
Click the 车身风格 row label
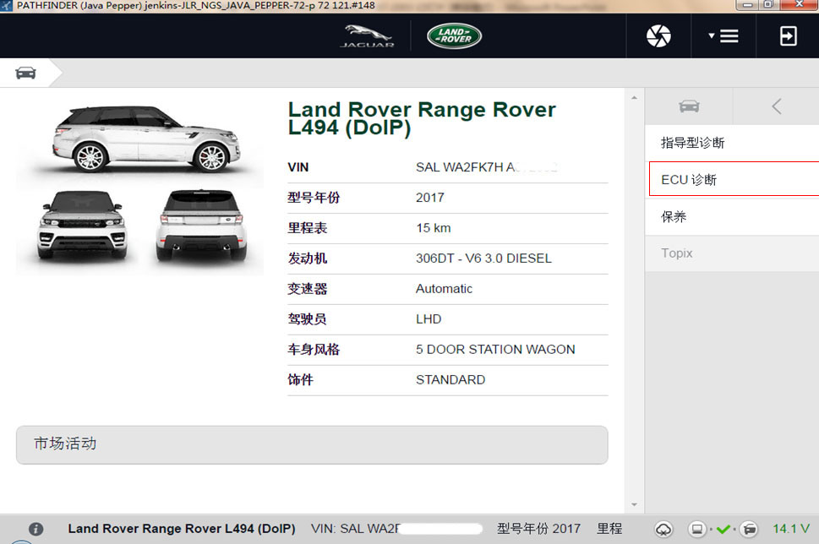click(314, 349)
